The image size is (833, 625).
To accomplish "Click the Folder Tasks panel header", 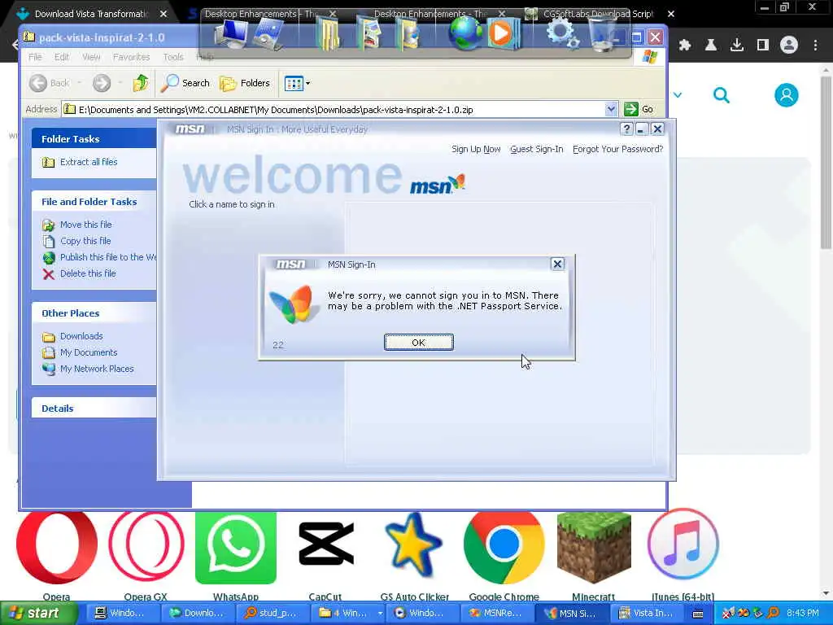I will pos(94,138).
